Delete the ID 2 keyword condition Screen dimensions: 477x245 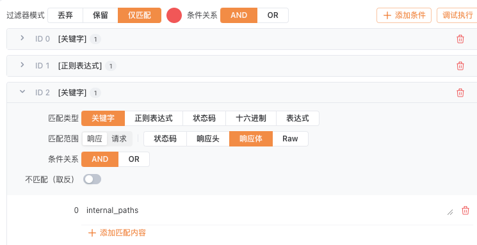pyautogui.click(x=460, y=93)
